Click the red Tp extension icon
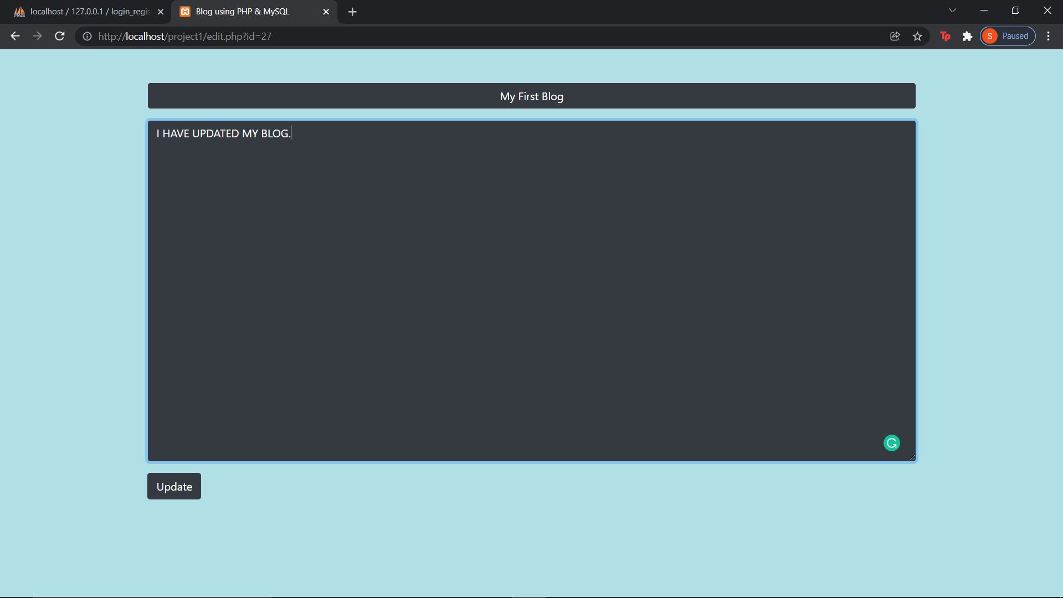Viewport: 1063px width, 598px height. (945, 36)
